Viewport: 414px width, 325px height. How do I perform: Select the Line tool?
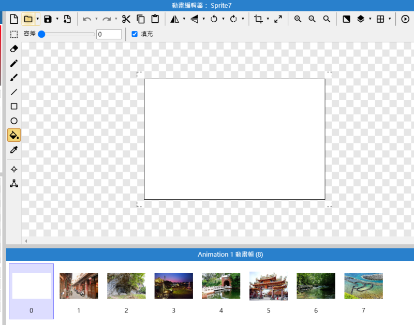(14, 92)
